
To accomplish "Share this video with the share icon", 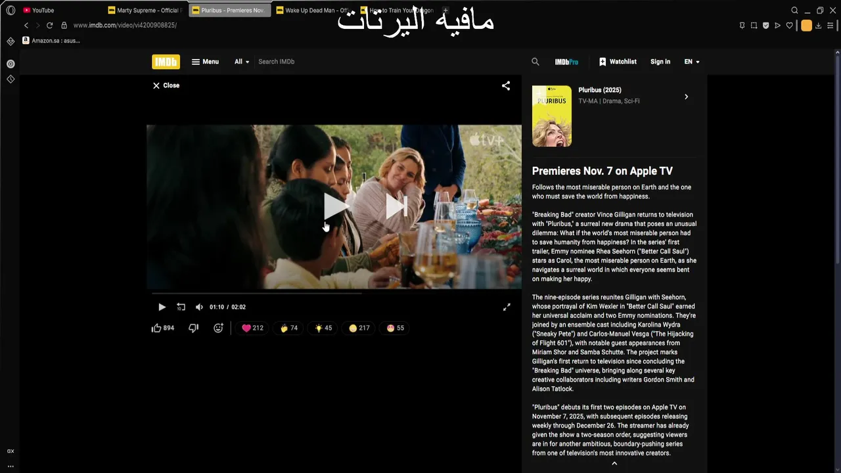I will click(506, 85).
